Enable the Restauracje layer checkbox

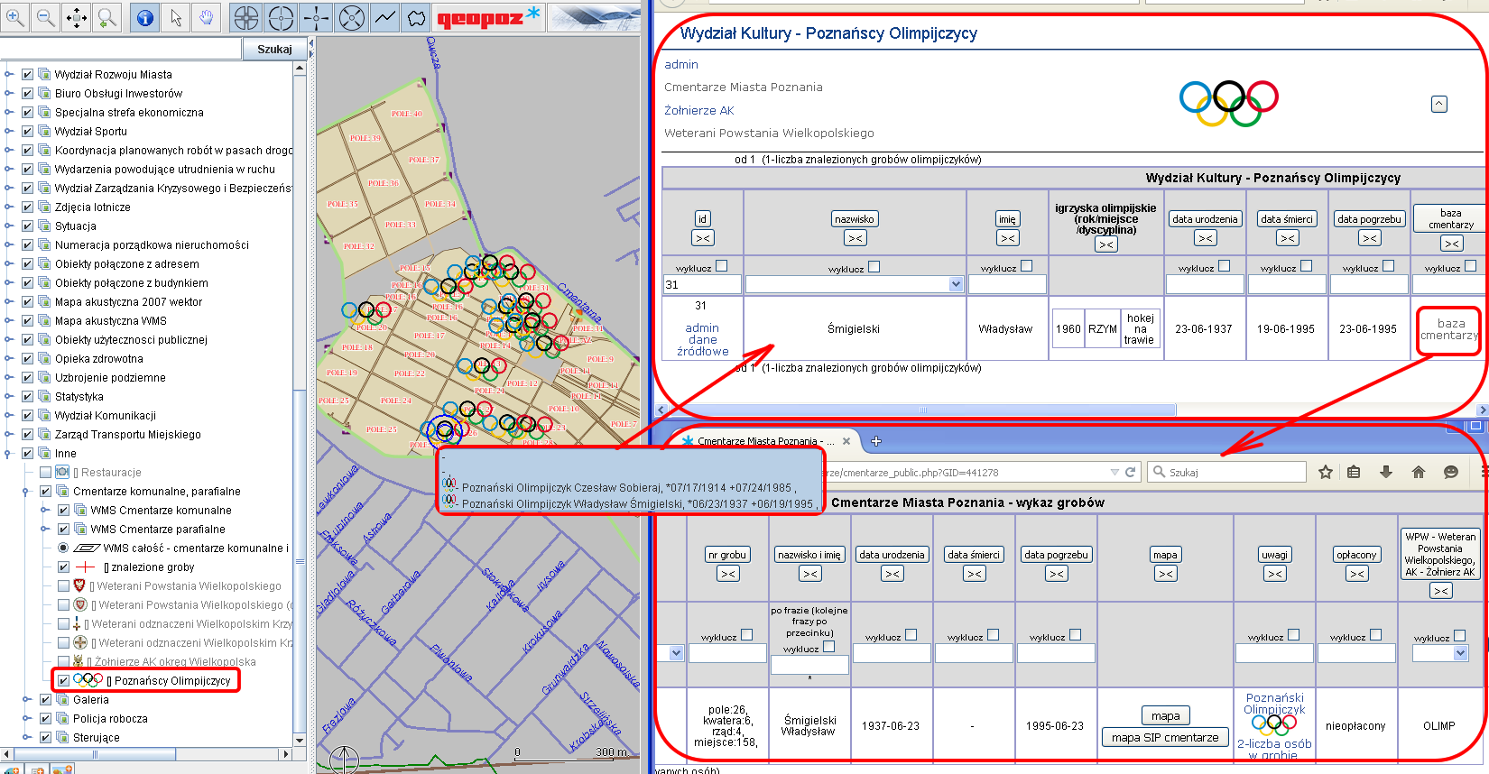pyautogui.click(x=45, y=472)
